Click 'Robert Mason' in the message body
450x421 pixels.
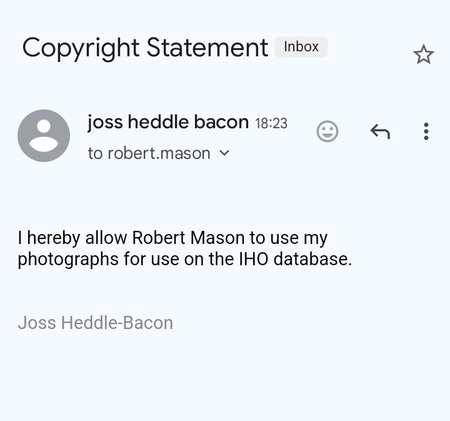pyautogui.click(x=187, y=238)
